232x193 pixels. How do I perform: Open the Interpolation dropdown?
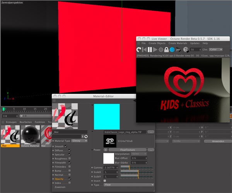point(139,154)
